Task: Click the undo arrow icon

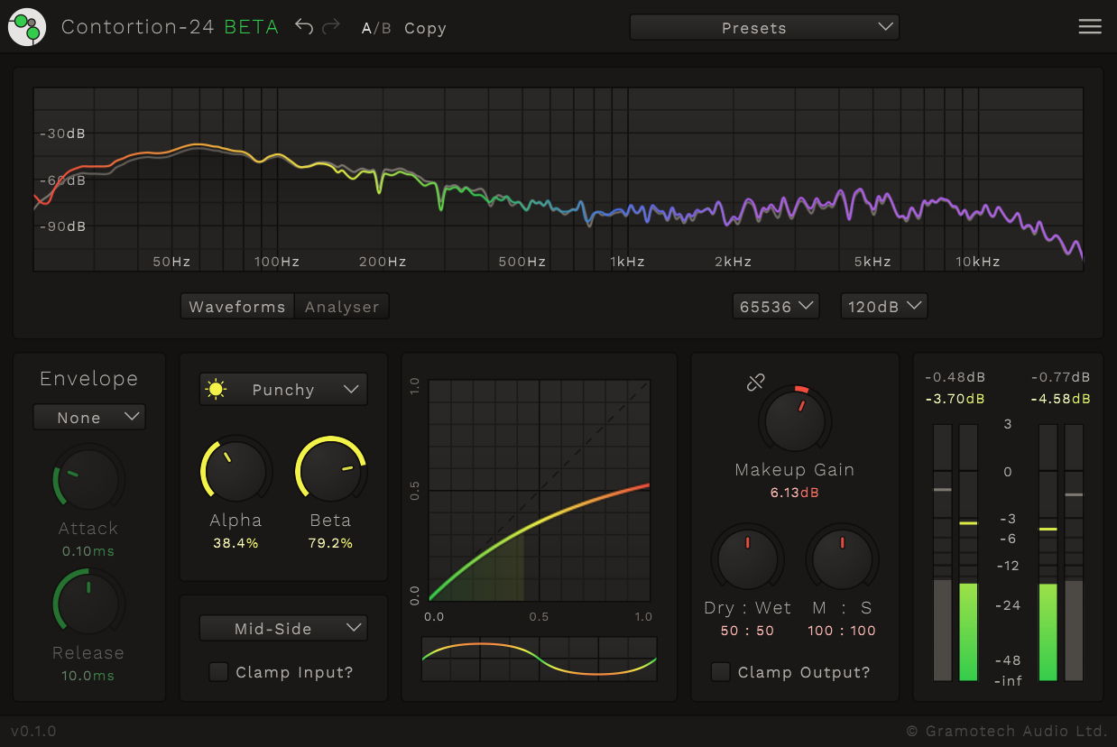Action: 304,27
